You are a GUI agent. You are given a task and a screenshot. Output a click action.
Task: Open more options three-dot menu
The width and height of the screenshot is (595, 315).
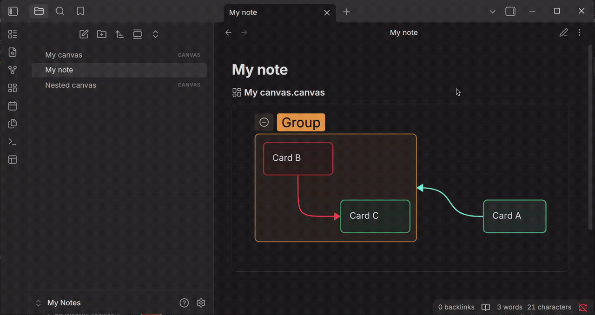pos(579,33)
